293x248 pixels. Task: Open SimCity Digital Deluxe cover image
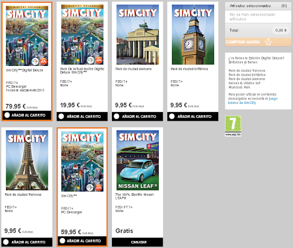point(27,36)
